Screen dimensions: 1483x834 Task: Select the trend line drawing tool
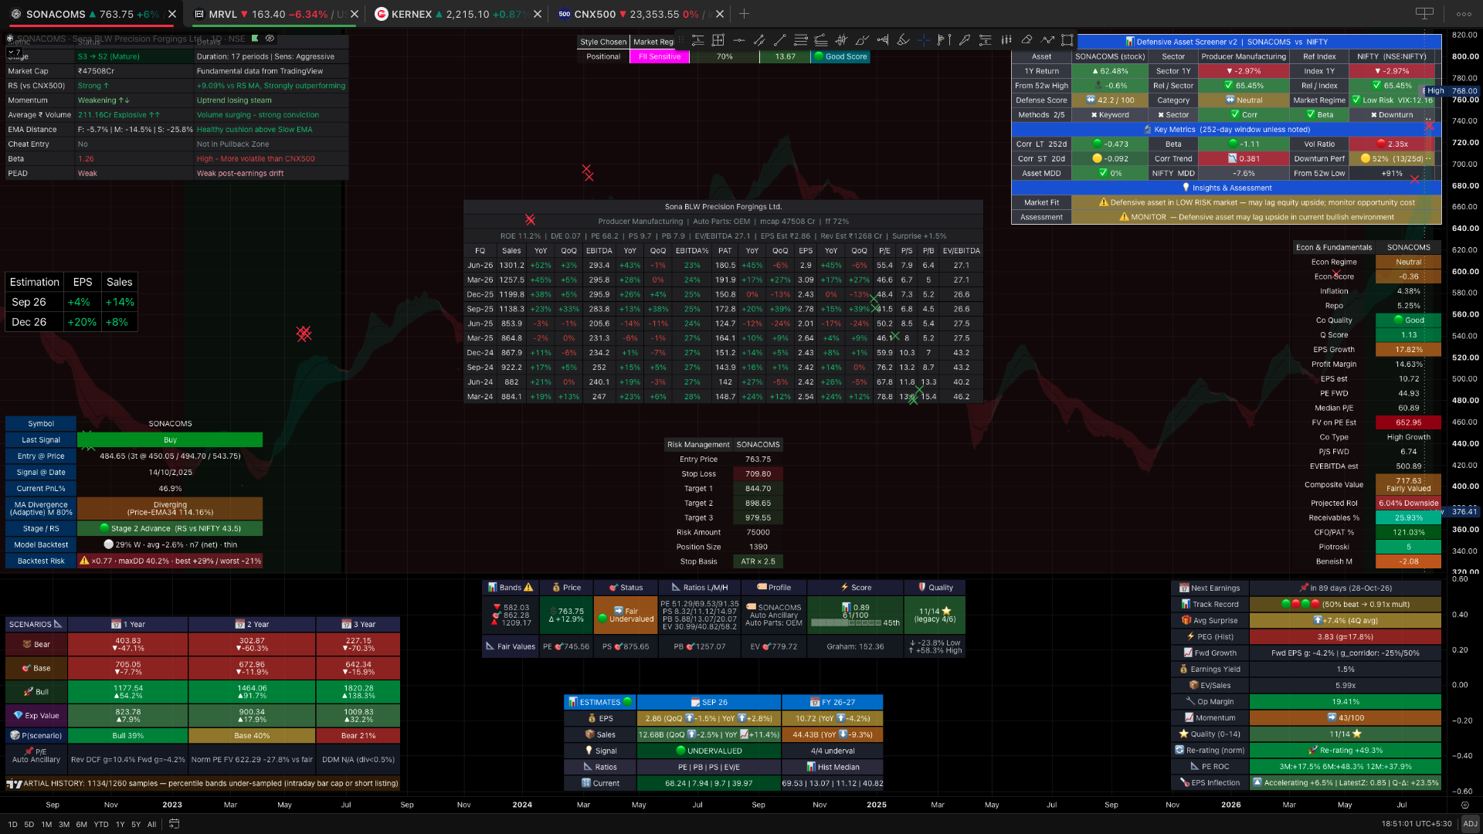(x=780, y=40)
